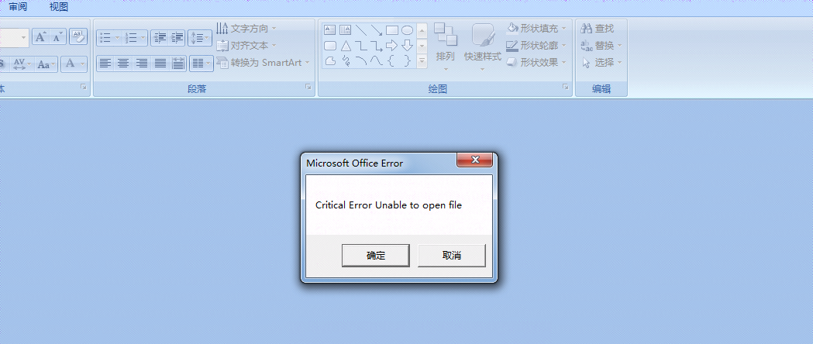
Task: Switch to the 审阅 ribbon tab
Action: (18, 7)
